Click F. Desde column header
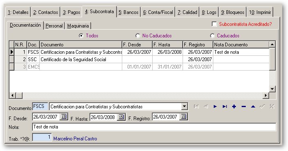 click(137, 45)
